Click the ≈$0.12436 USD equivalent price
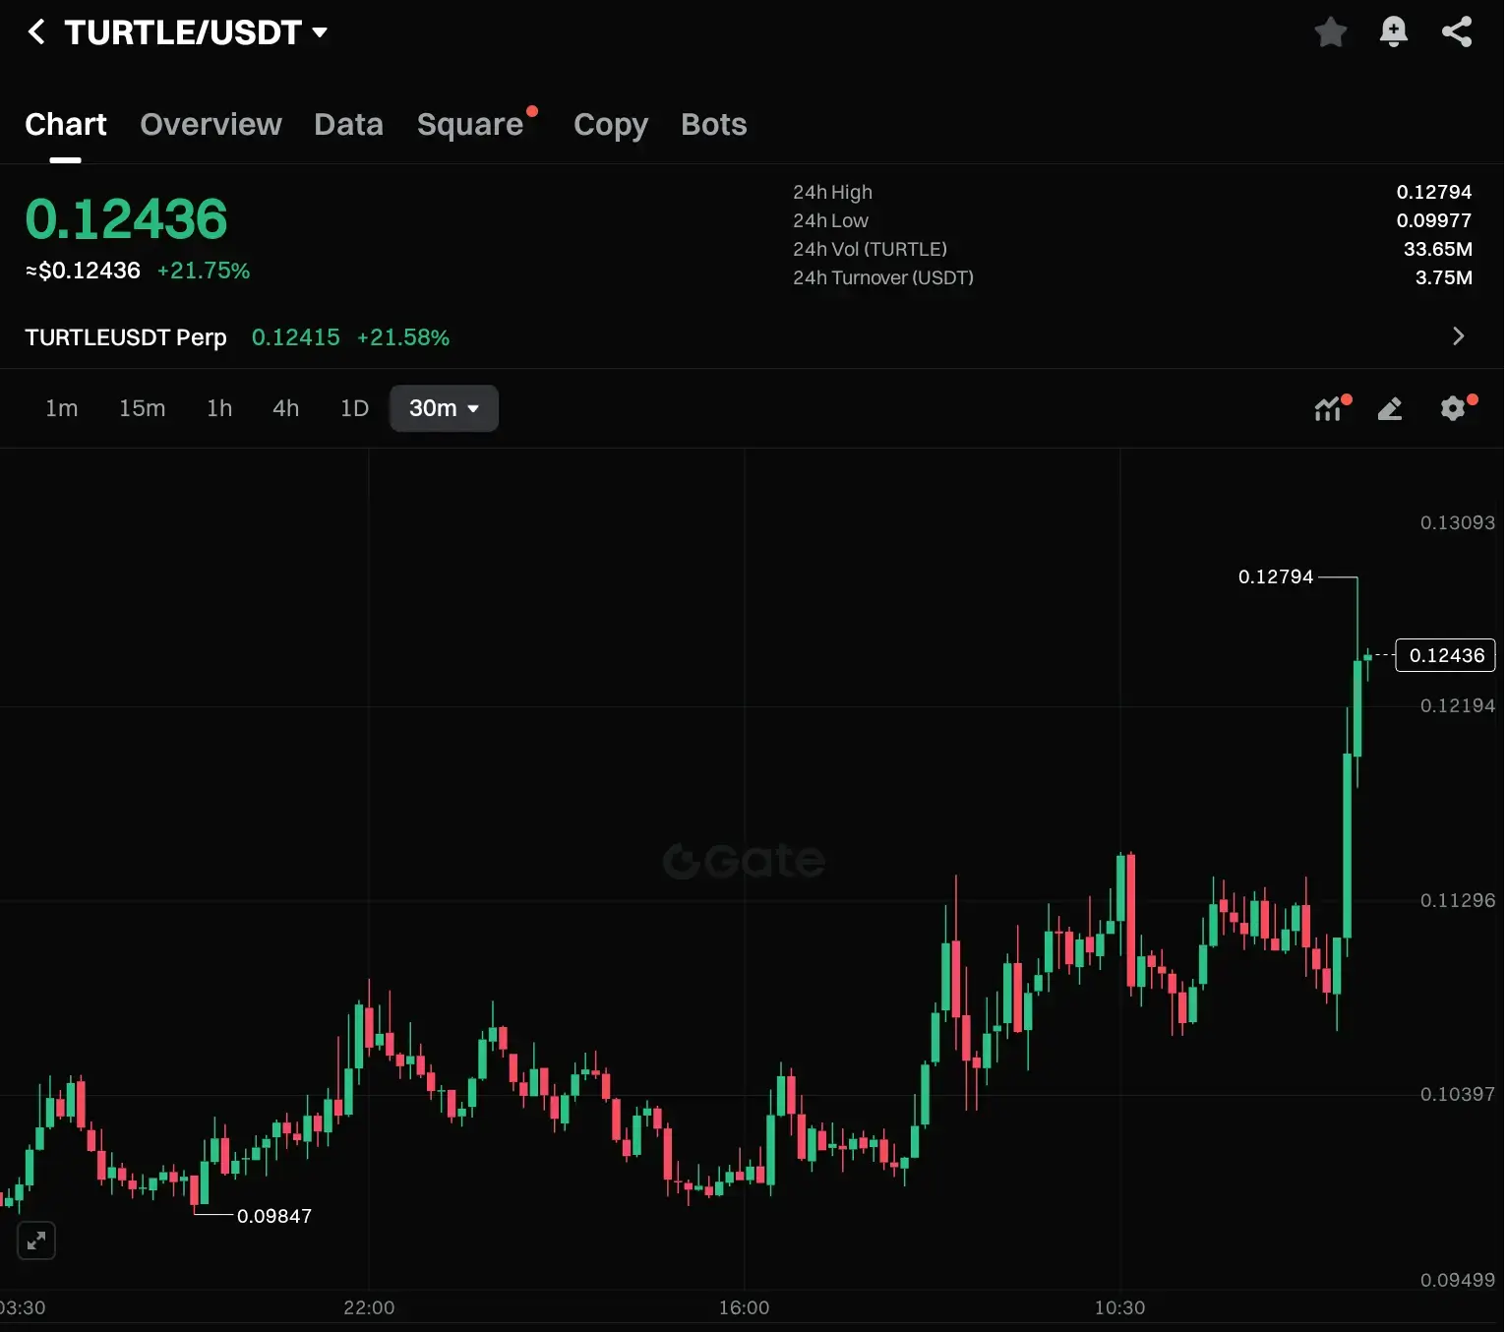 pos(83,271)
